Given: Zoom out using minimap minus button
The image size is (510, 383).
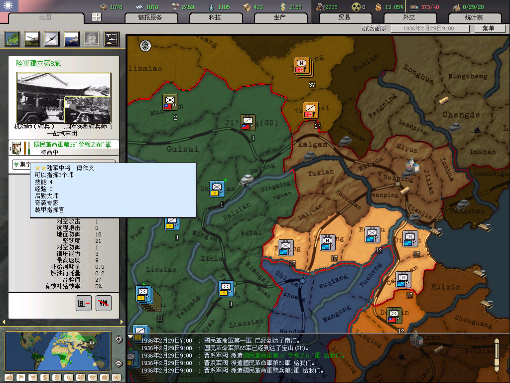Looking at the screenshot, I should tap(119, 363).
